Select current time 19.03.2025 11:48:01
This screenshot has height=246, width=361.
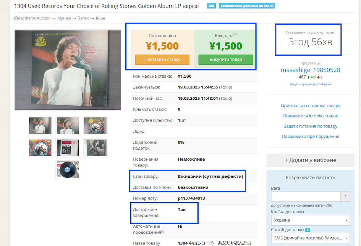coord(198,99)
